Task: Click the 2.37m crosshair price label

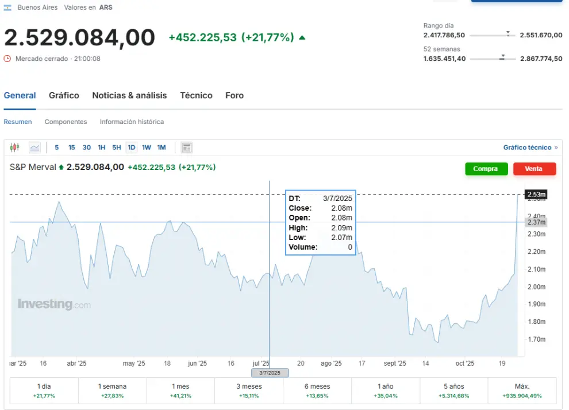Action: click(x=536, y=222)
